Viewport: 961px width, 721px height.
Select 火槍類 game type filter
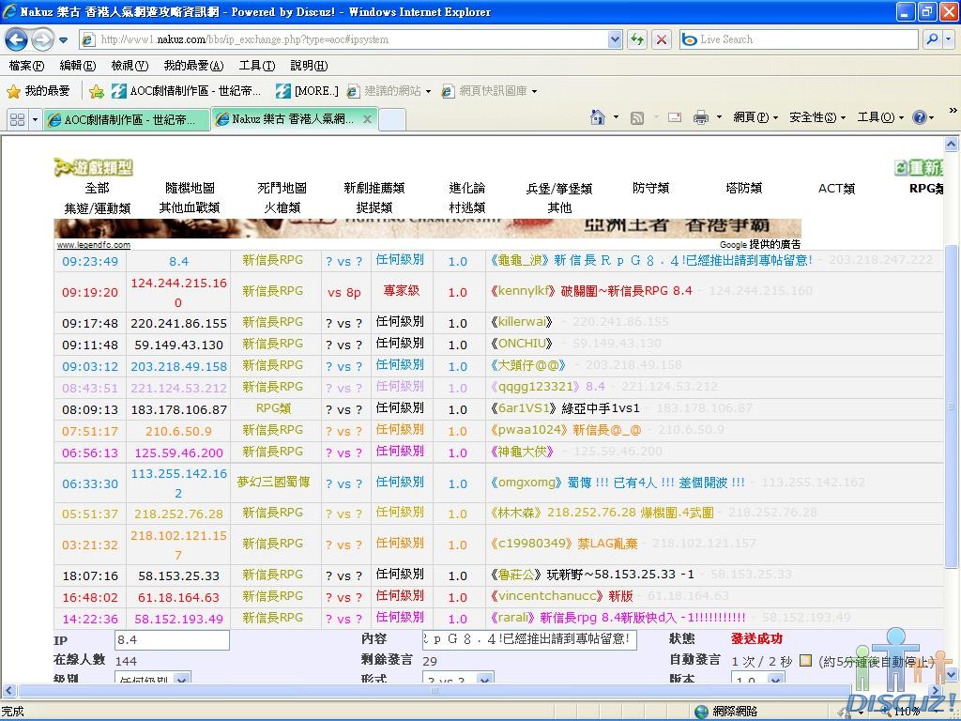pyautogui.click(x=282, y=207)
